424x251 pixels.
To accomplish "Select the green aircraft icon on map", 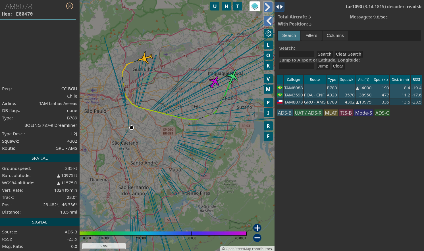I will [x=233, y=77].
